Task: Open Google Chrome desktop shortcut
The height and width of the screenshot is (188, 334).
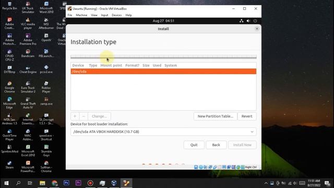Action: (9, 87)
